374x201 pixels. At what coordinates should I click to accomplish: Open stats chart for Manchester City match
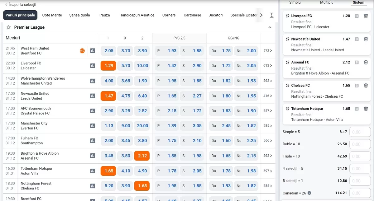(93, 126)
